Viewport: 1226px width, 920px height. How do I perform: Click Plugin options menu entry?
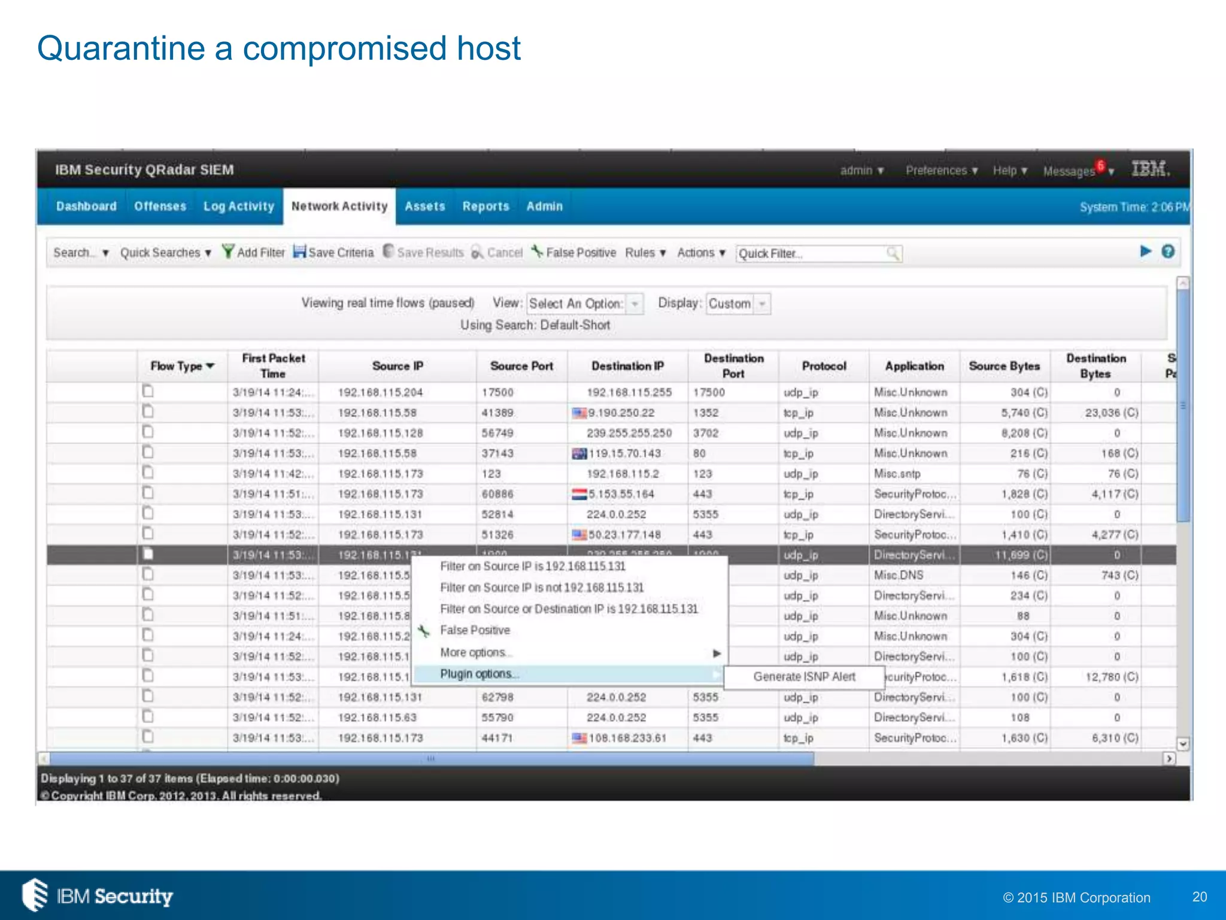[x=569, y=674]
